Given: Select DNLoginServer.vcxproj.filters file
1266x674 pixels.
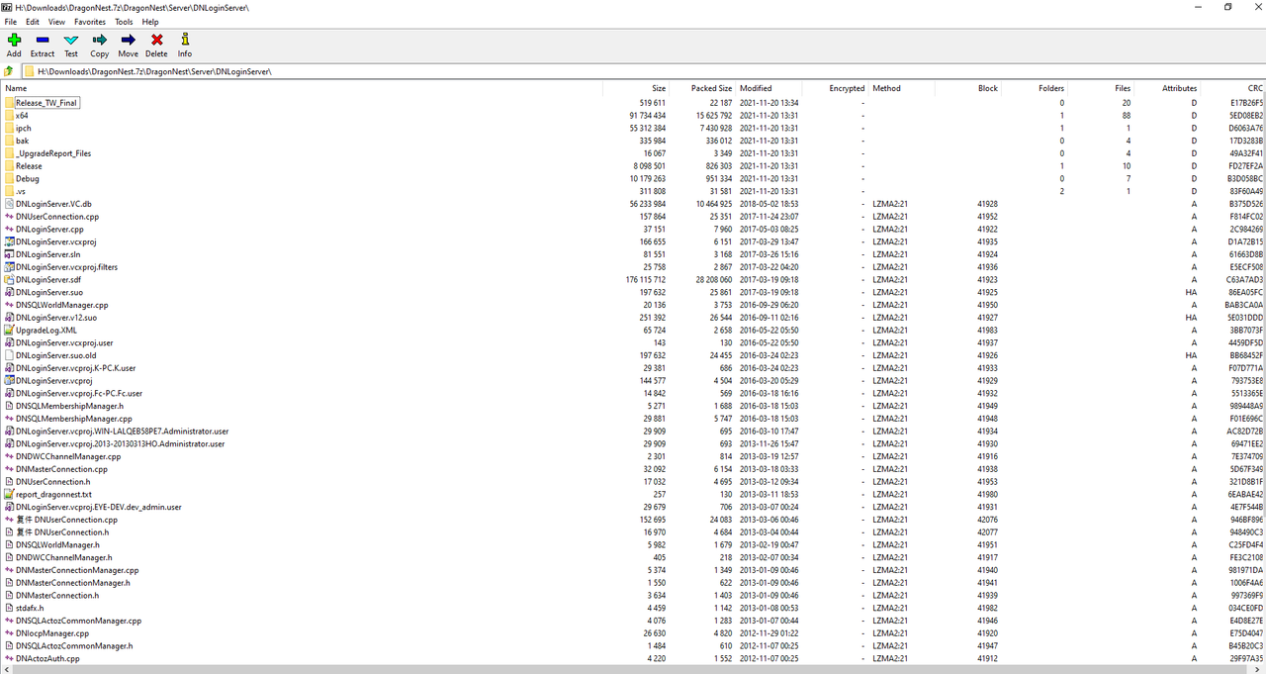Looking at the screenshot, I should [66, 267].
